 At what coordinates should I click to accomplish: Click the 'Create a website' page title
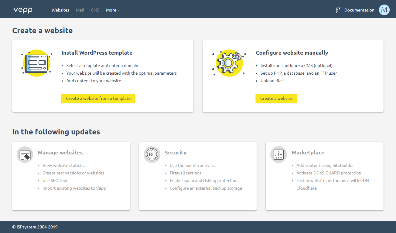[x=43, y=30]
